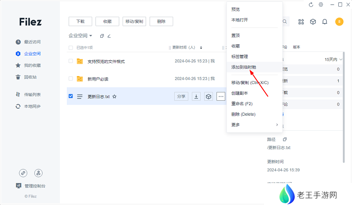Click the folder icon of 新用户必读
The image size is (352, 205).
click(80, 79)
